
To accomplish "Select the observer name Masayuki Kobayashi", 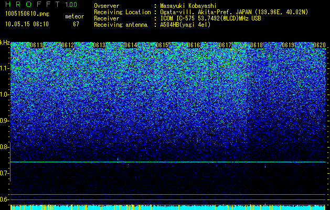I will click(188, 6).
